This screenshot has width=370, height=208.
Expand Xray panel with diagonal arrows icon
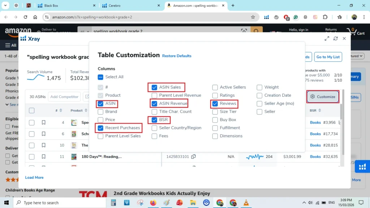click(x=326, y=38)
